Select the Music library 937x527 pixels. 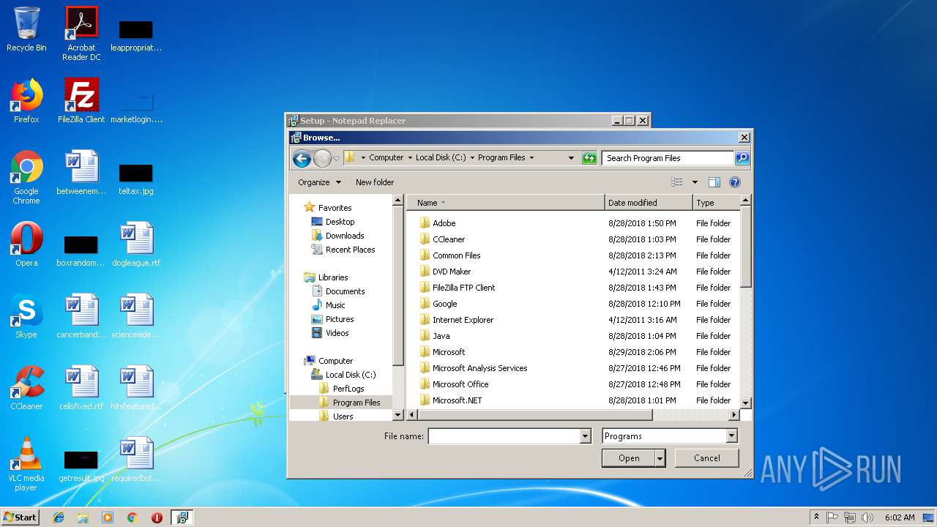pyautogui.click(x=335, y=305)
